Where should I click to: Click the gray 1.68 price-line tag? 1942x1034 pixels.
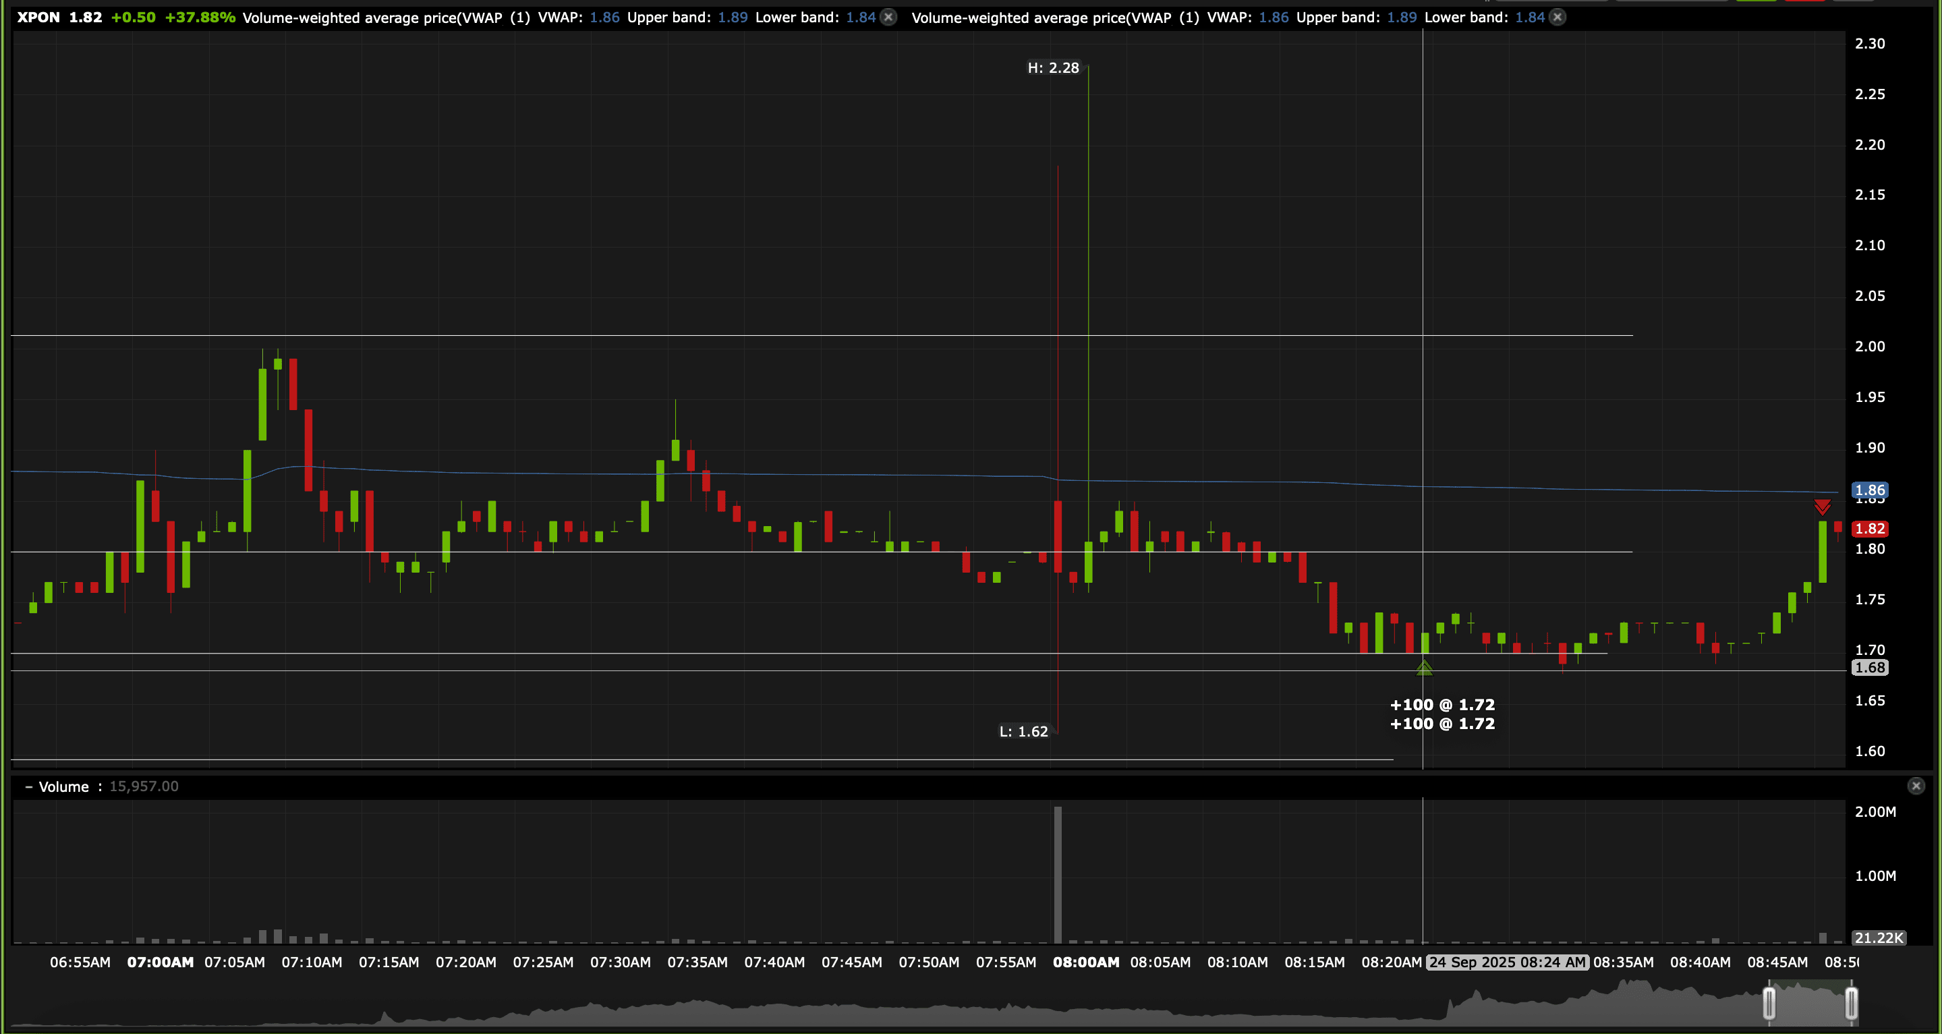[1869, 667]
